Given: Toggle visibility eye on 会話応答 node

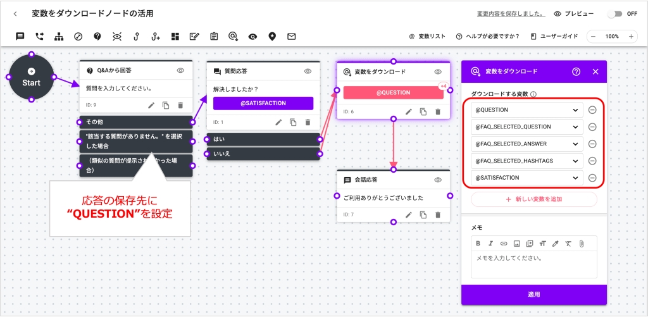Looking at the screenshot, I should click(437, 180).
